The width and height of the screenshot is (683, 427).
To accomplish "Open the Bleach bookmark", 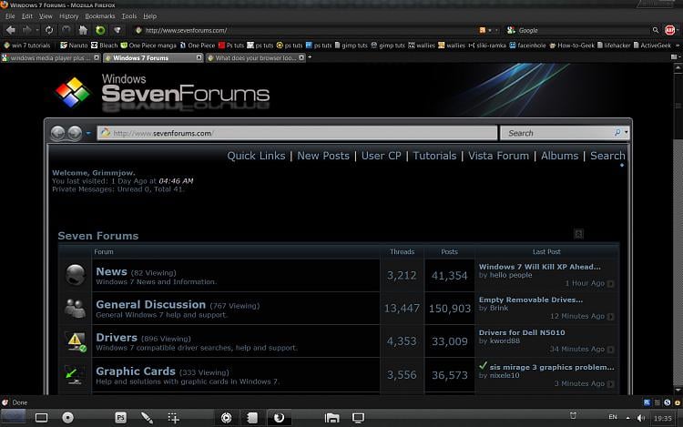I will 104,46.
